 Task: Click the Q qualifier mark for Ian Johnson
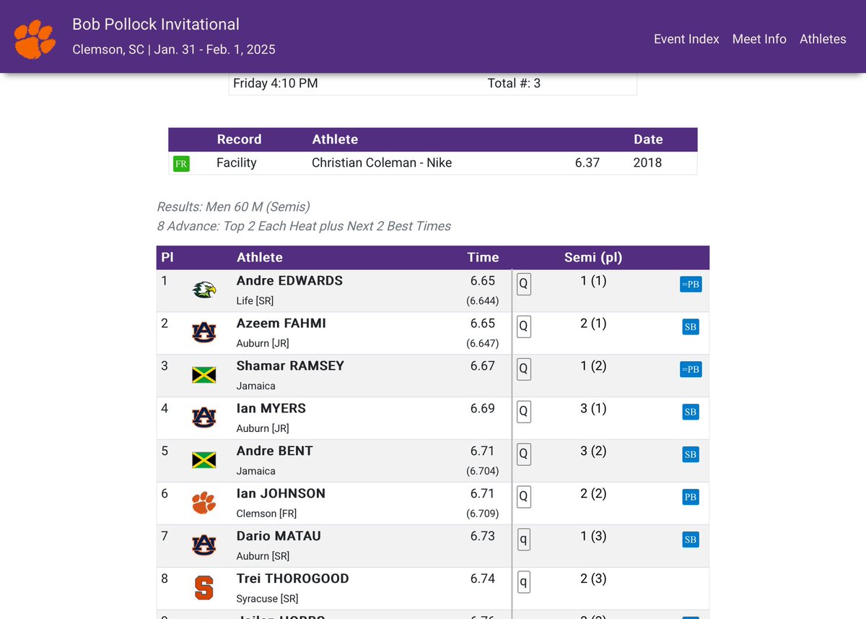tap(524, 498)
